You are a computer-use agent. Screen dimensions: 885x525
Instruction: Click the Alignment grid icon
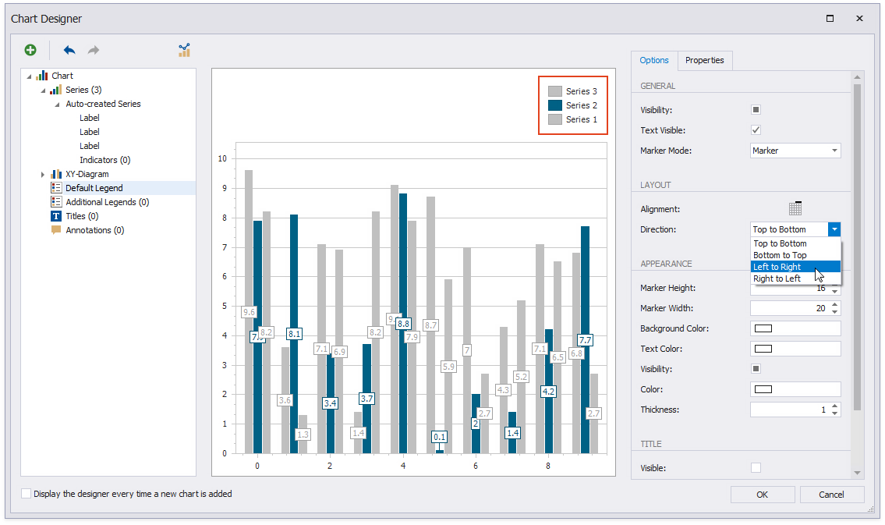(795, 208)
